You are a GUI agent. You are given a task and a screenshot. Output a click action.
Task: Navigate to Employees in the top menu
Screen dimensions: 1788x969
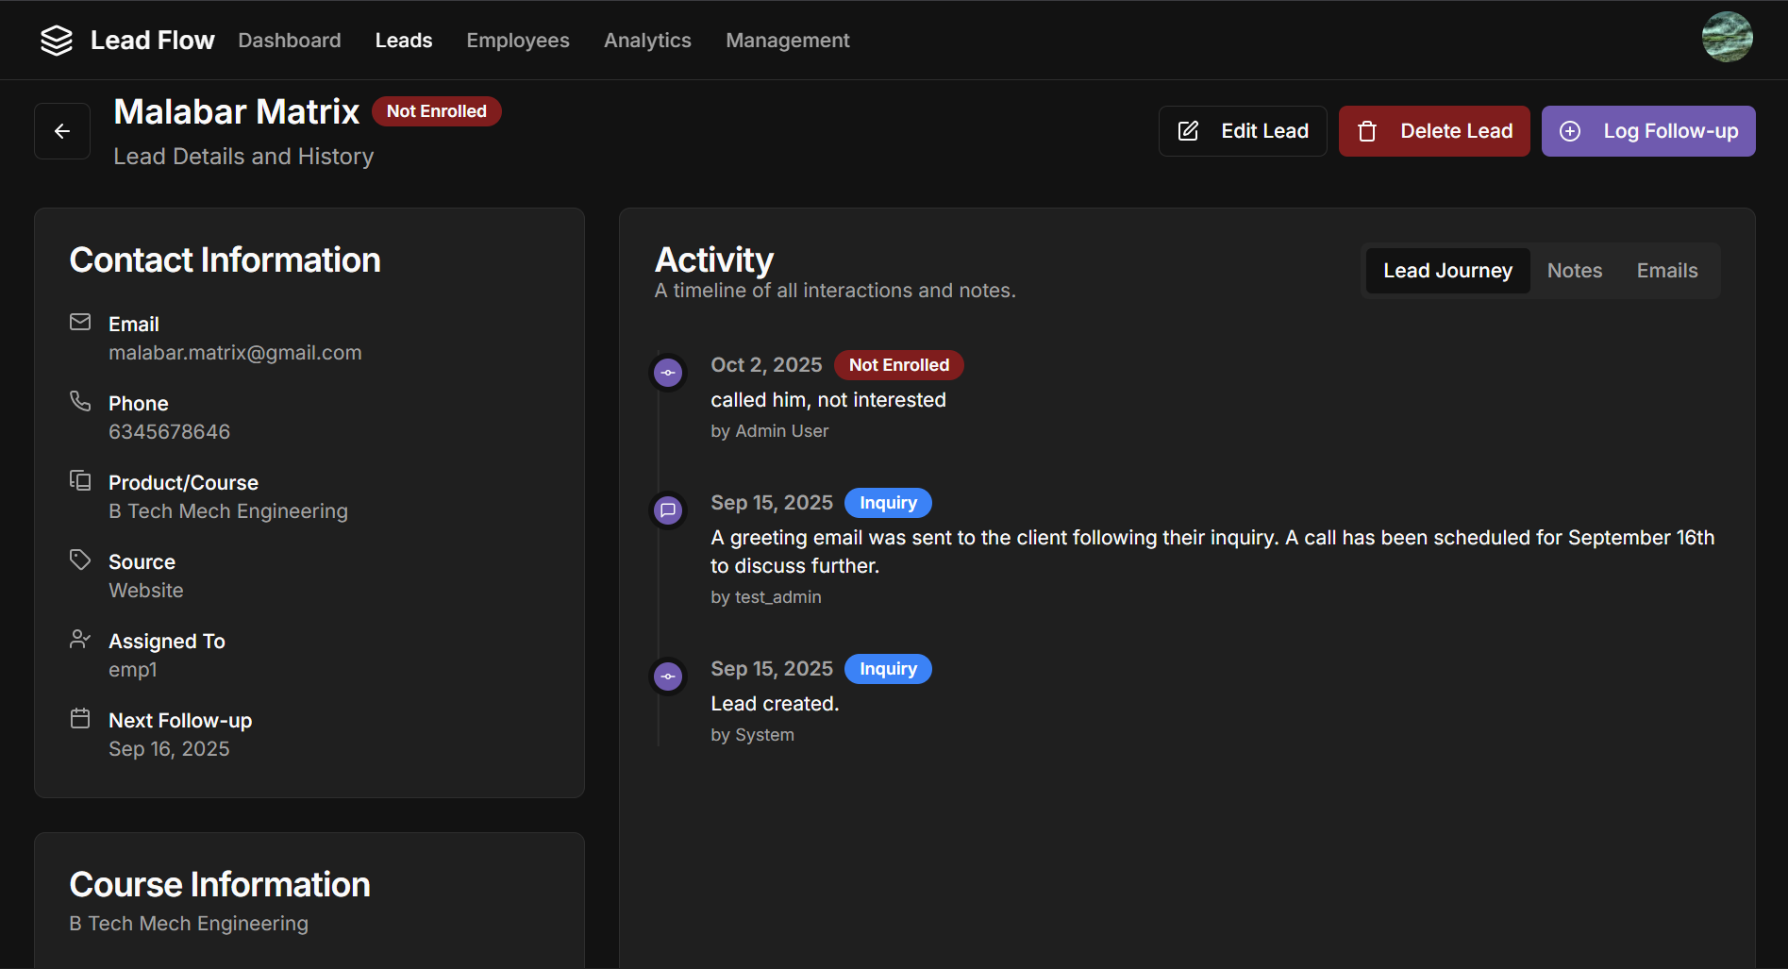(x=518, y=41)
